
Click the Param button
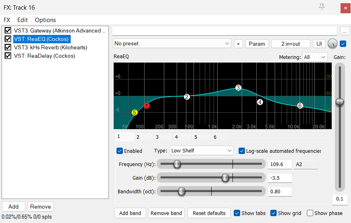coord(257,44)
